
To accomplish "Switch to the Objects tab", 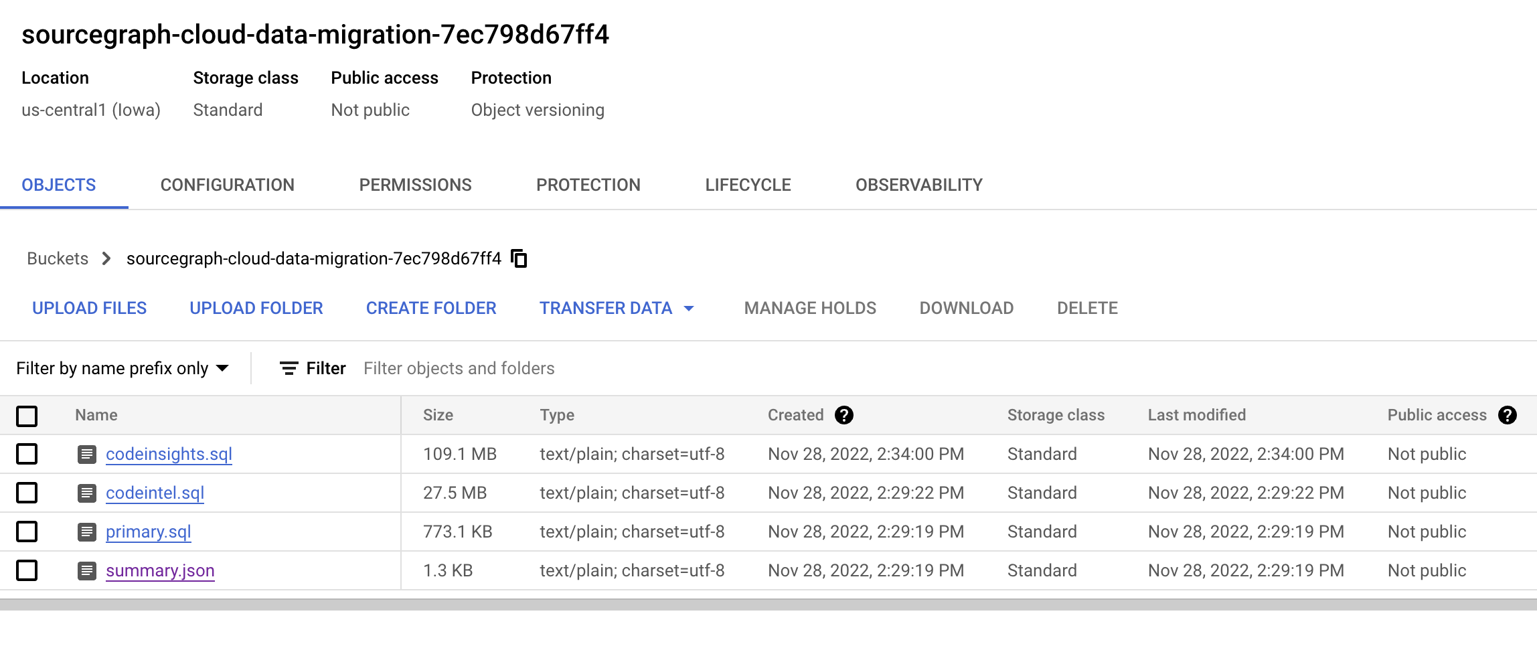I will pyautogui.click(x=59, y=185).
